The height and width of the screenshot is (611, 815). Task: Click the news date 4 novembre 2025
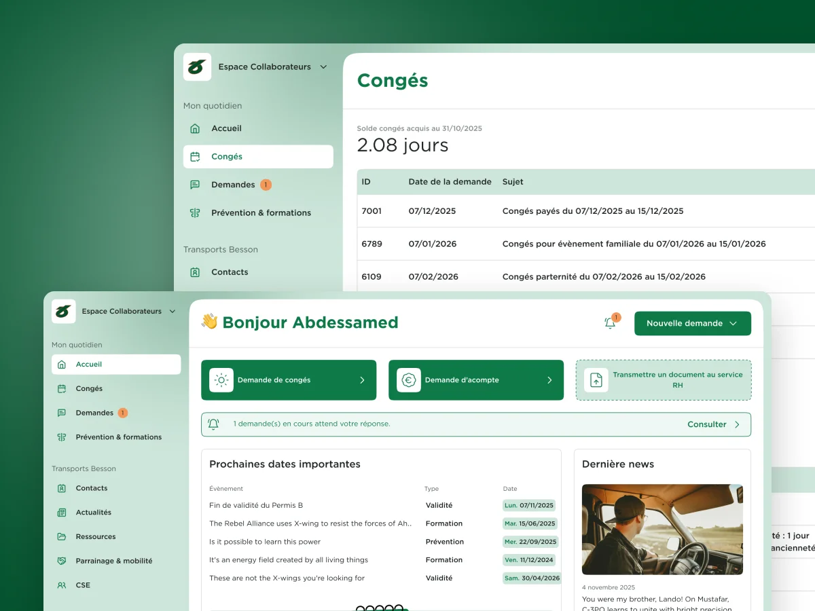click(609, 587)
